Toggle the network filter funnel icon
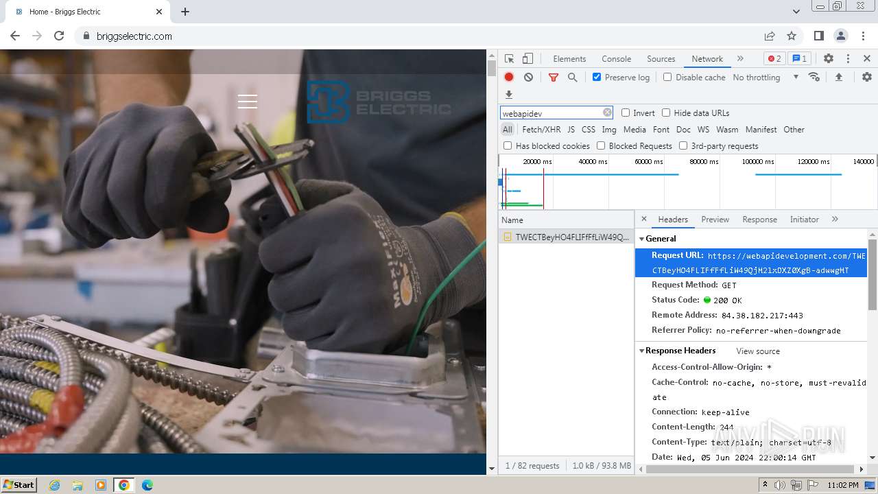 point(554,78)
